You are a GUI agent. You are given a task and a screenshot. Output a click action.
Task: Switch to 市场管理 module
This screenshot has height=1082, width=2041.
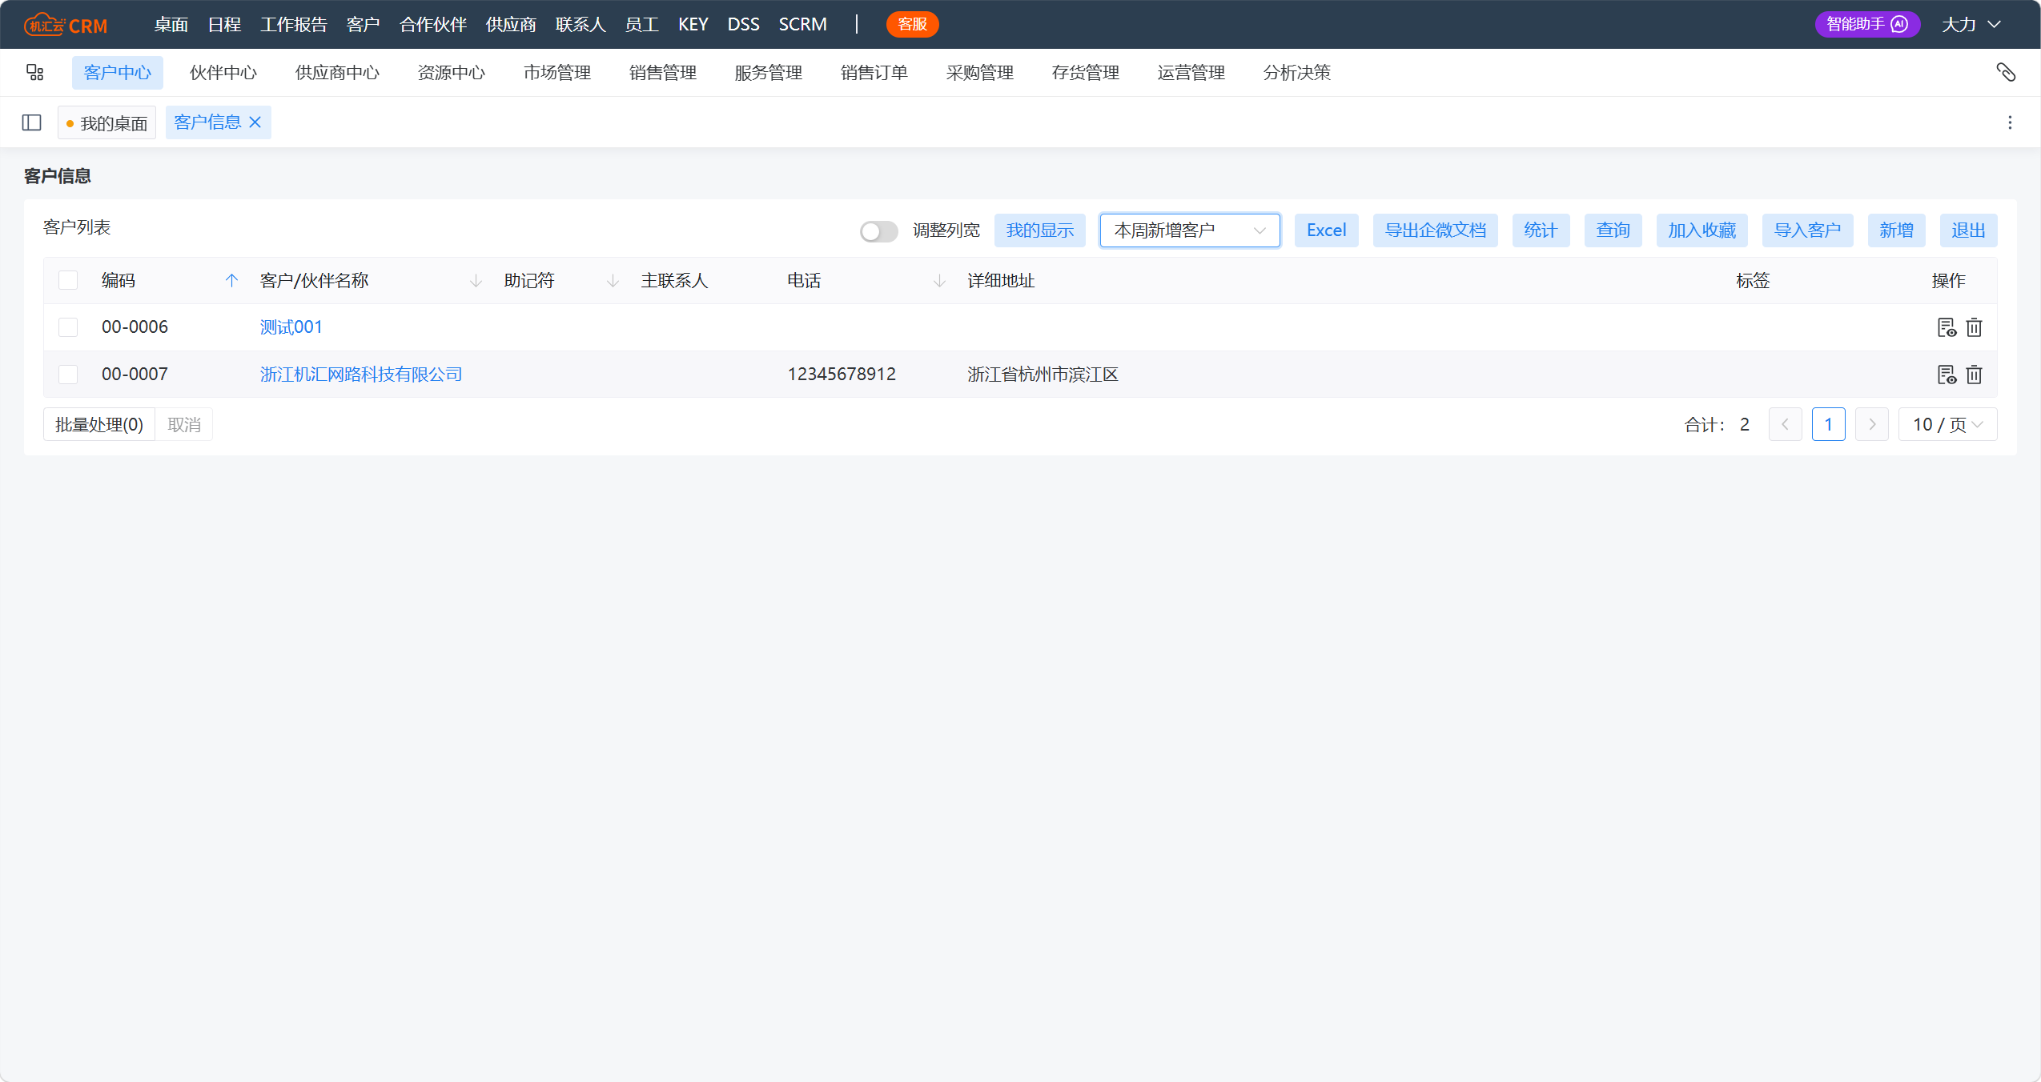(557, 73)
